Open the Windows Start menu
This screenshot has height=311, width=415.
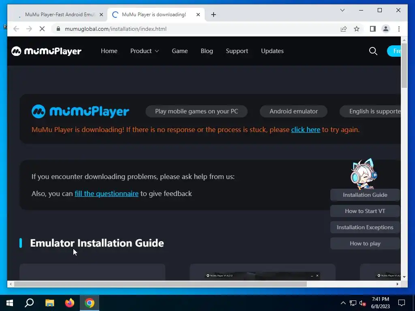(10, 303)
